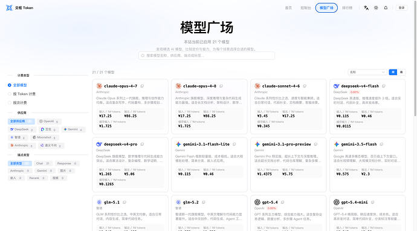The image size is (417, 231).
Task: Select the 全部模型 billing radio option
Action: click(18, 85)
